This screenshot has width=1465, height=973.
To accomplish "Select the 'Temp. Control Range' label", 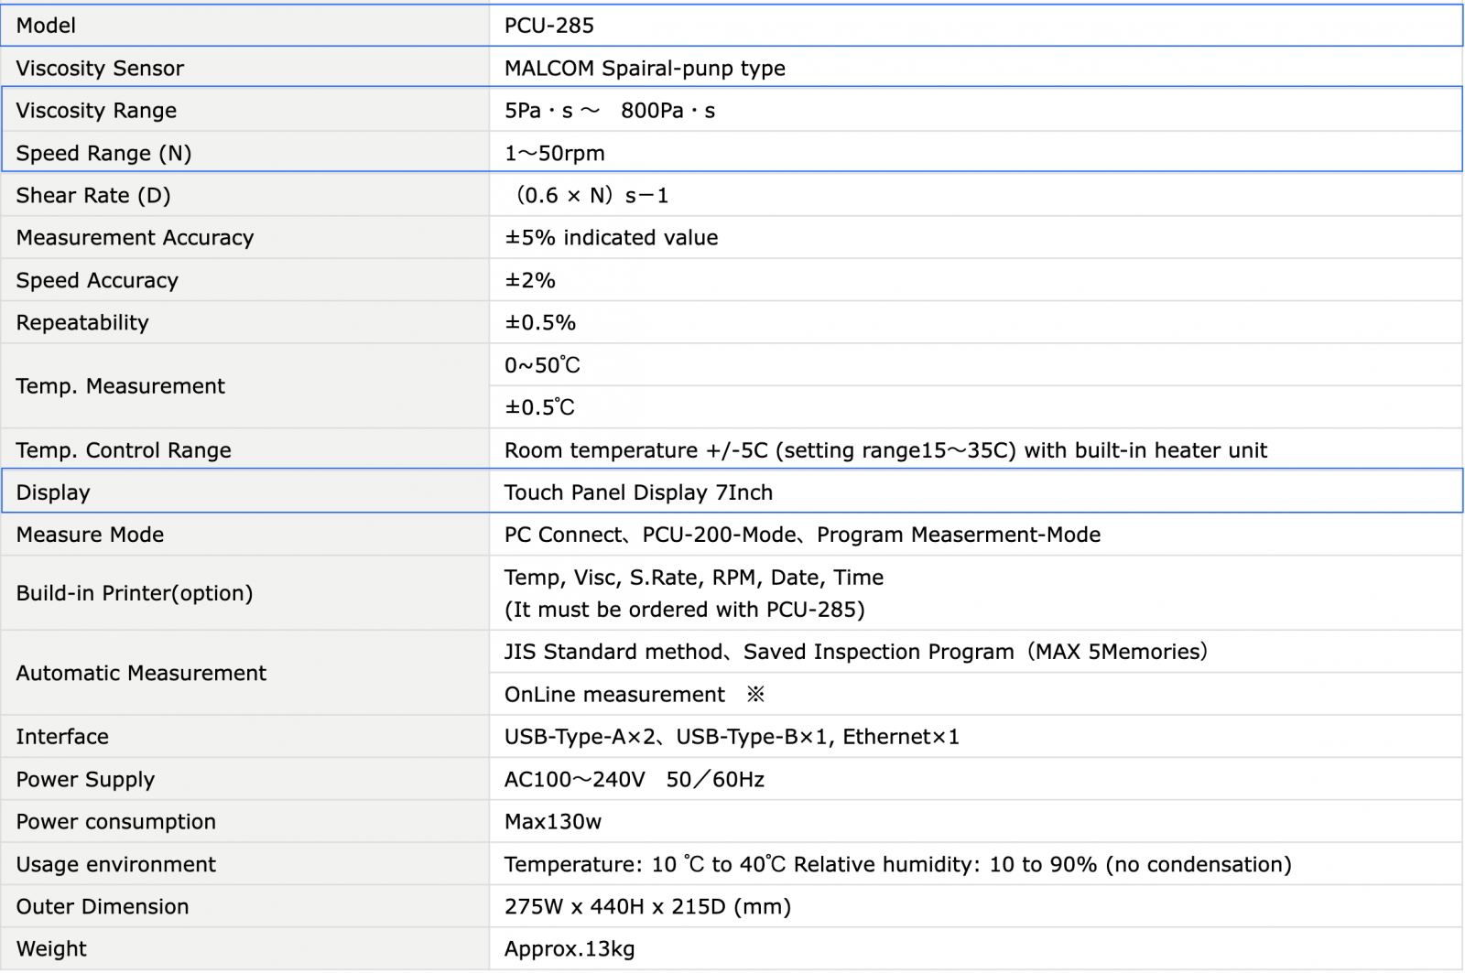I will click(124, 450).
